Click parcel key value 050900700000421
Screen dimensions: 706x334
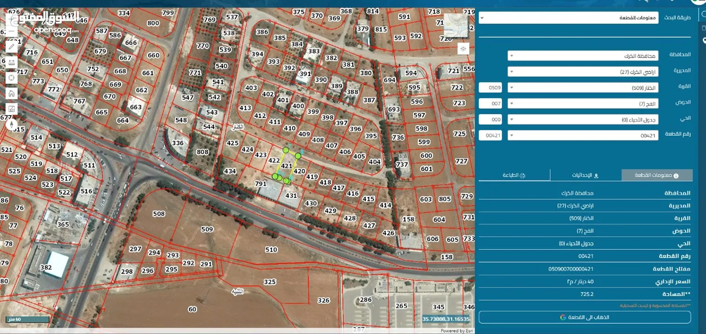tap(571, 269)
